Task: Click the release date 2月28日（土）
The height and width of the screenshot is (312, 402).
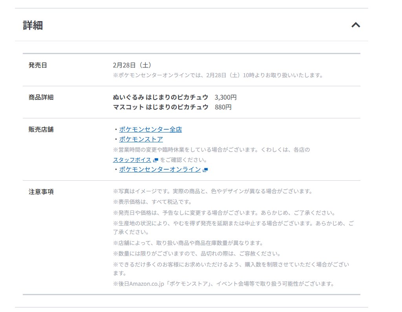Action: (132, 65)
